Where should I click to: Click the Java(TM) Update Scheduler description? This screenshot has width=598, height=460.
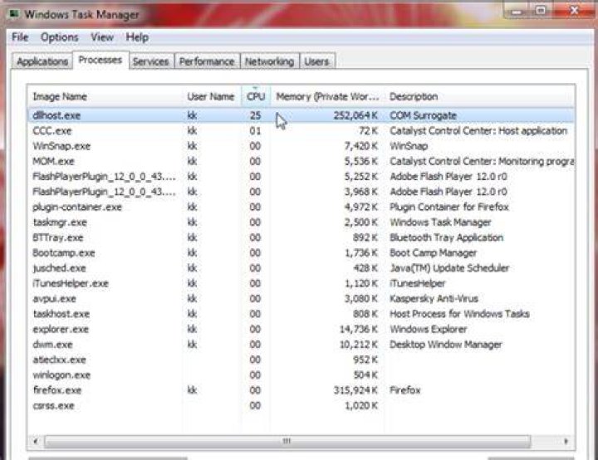tap(448, 268)
